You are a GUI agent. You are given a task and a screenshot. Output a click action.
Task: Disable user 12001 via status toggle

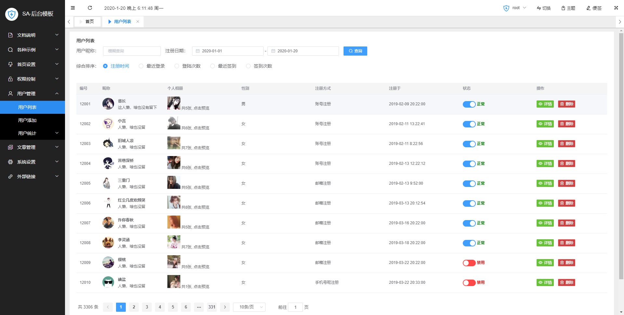[469, 104]
